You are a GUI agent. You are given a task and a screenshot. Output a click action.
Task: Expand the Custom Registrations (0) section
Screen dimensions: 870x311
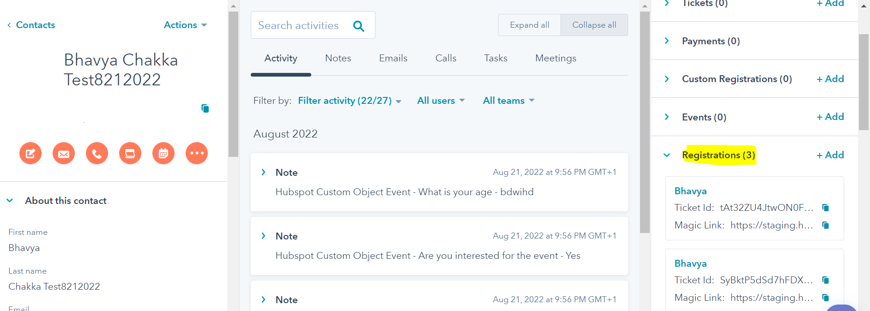(x=667, y=79)
